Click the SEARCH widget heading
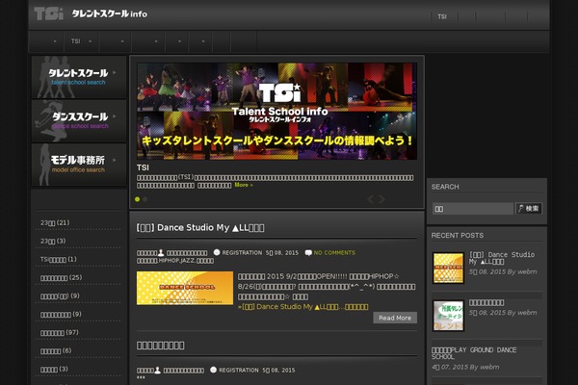 (445, 187)
